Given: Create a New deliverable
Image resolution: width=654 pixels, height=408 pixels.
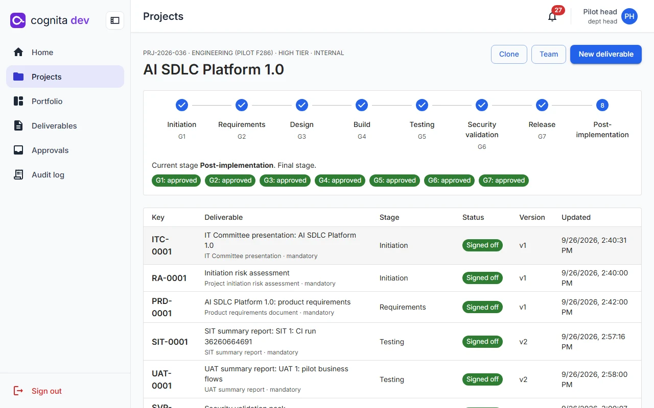Looking at the screenshot, I should tap(606, 54).
